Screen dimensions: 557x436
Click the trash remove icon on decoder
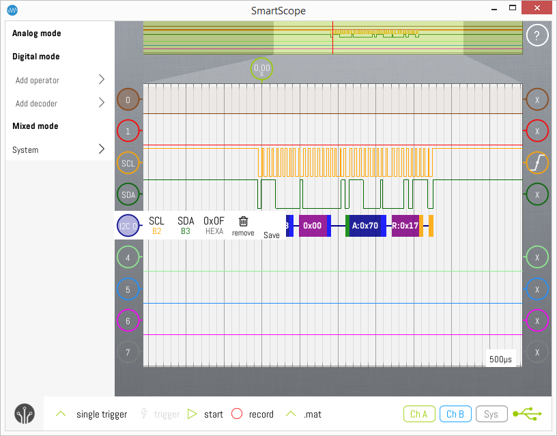coord(243,222)
